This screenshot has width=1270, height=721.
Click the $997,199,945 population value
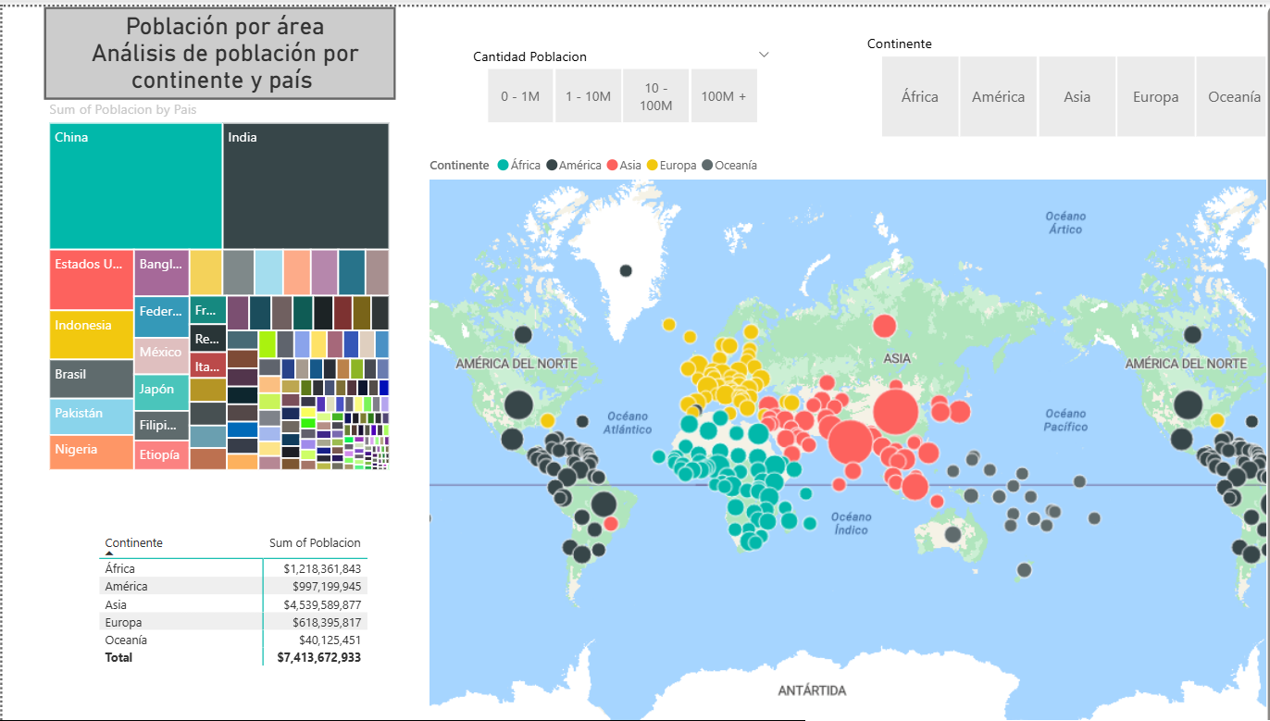[x=327, y=586]
